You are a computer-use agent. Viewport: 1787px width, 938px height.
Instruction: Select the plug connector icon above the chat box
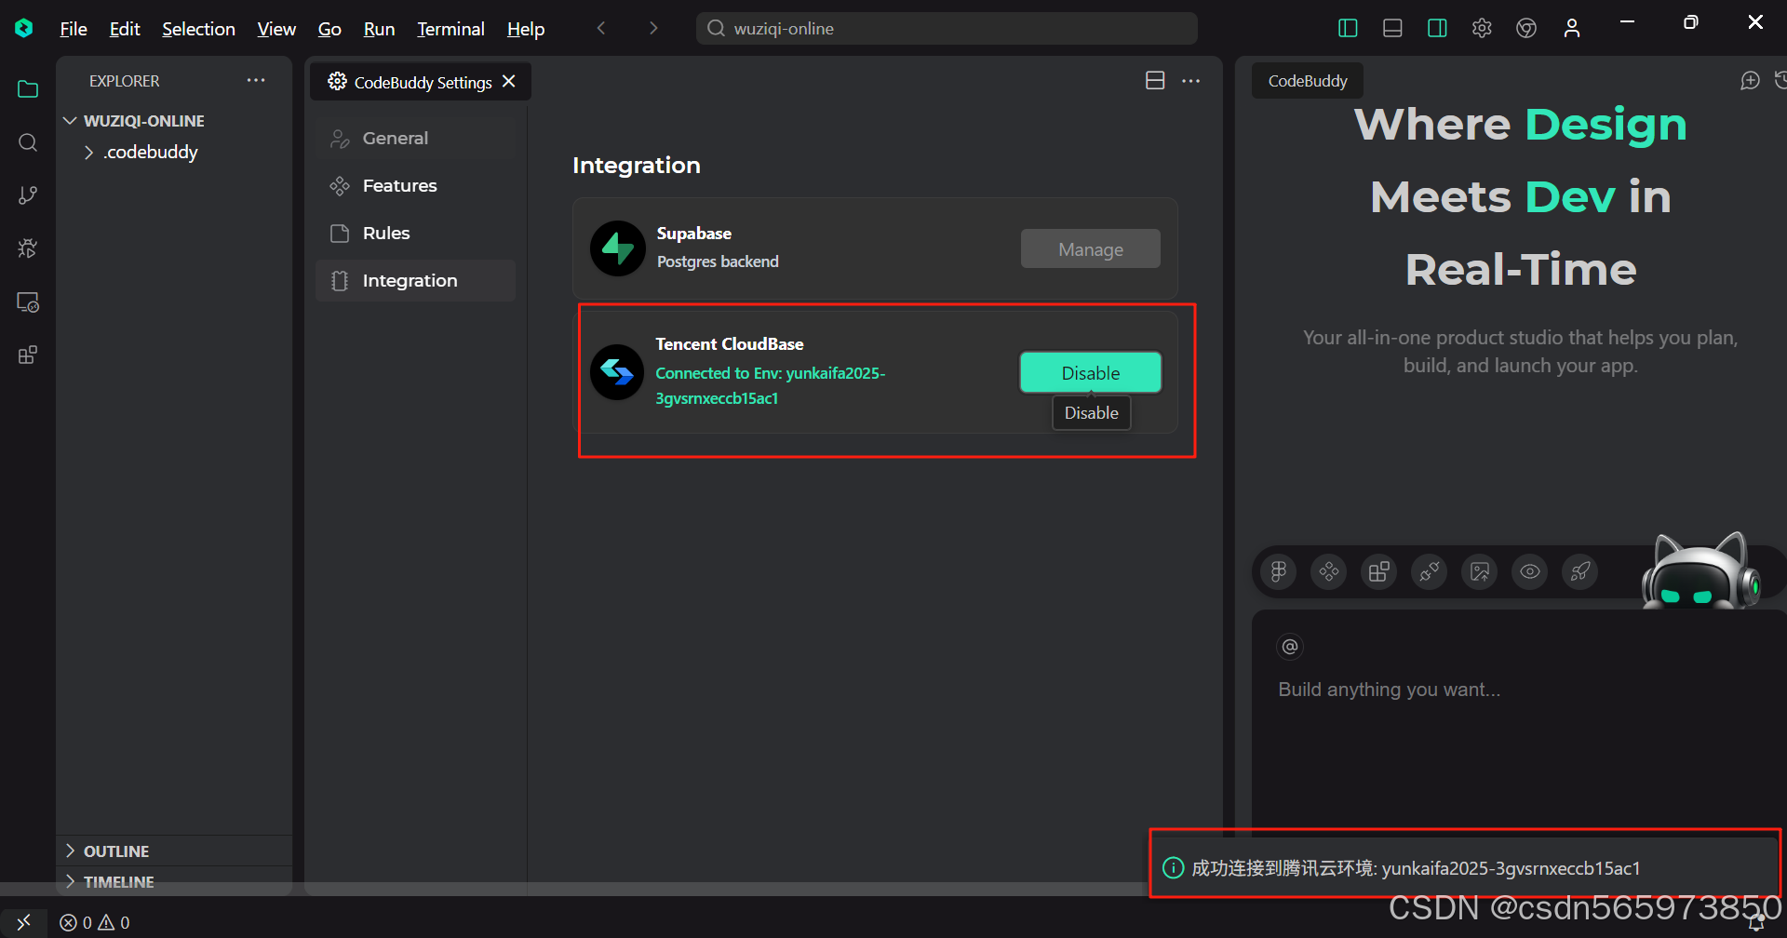point(1429,571)
